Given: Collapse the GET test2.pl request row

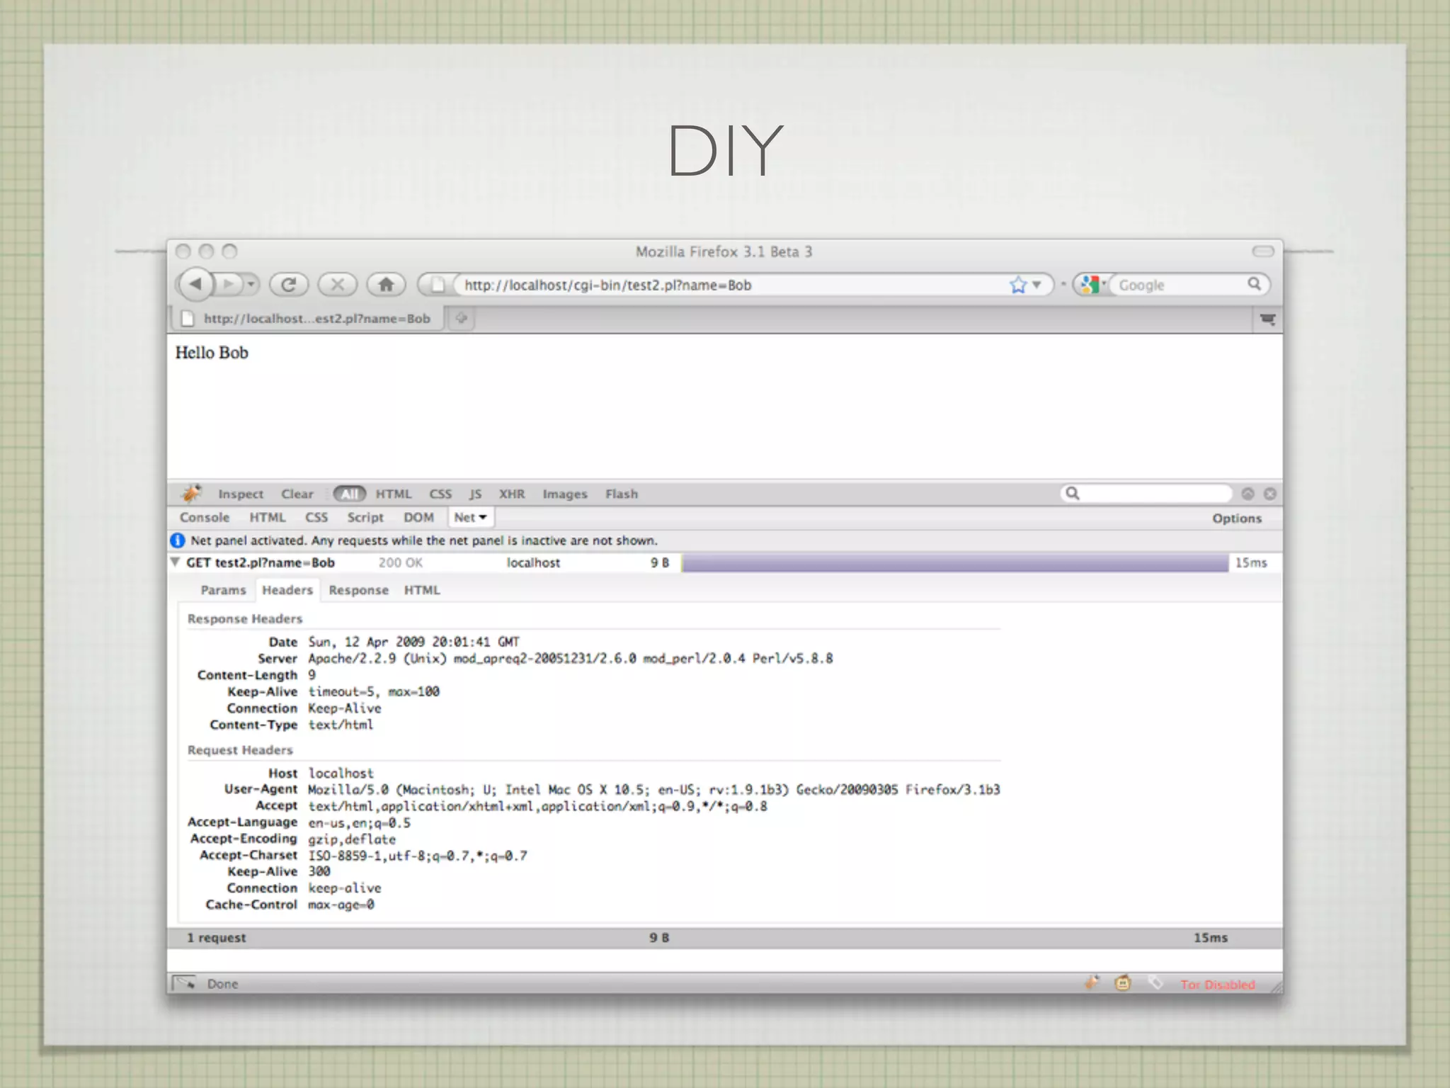Looking at the screenshot, I should click(175, 562).
